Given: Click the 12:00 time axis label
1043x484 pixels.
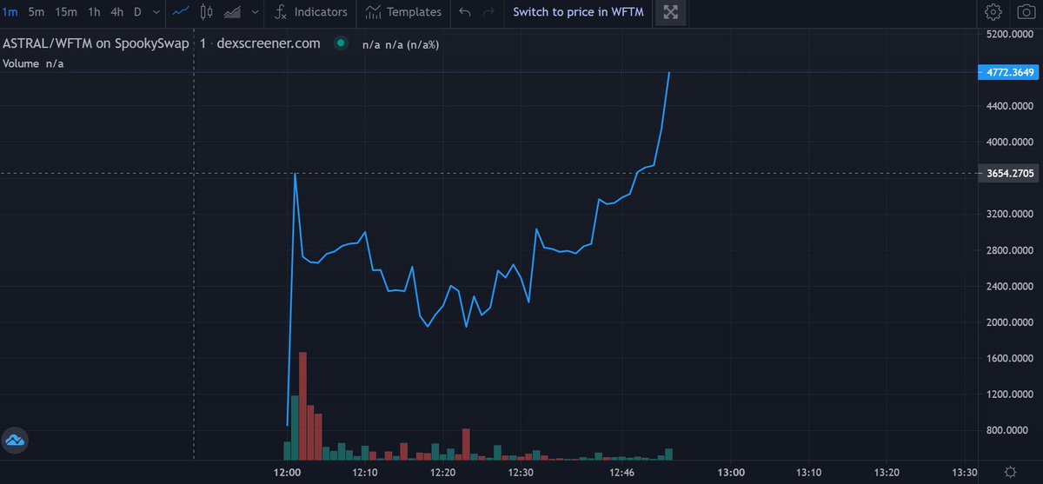Looking at the screenshot, I should [x=287, y=472].
